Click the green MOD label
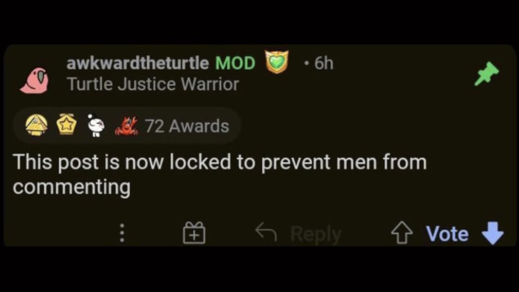 (235, 63)
